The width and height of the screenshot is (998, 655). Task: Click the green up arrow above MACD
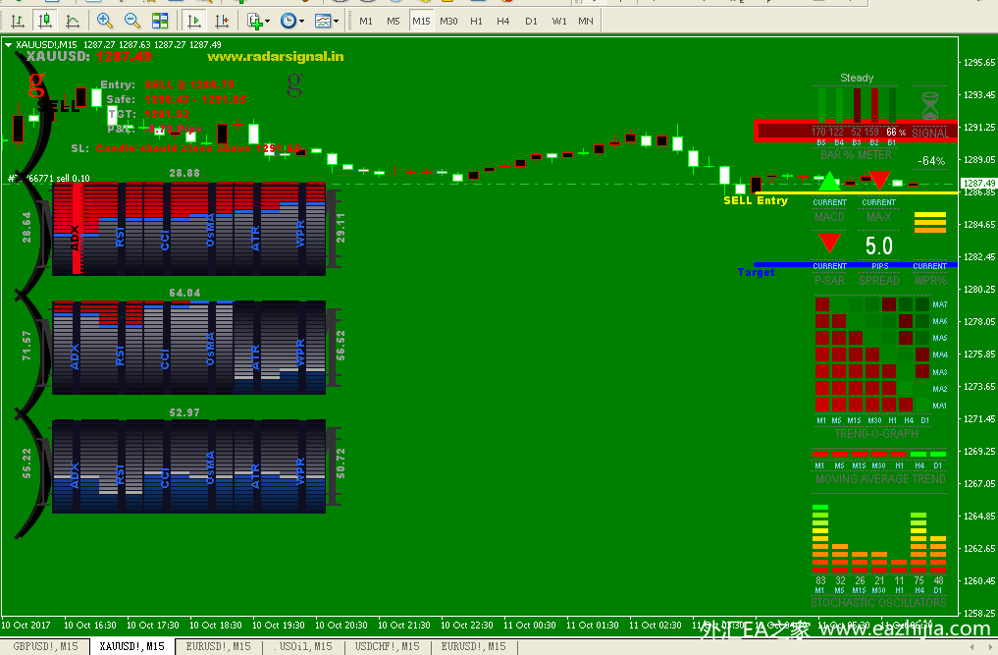[x=828, y=181]
